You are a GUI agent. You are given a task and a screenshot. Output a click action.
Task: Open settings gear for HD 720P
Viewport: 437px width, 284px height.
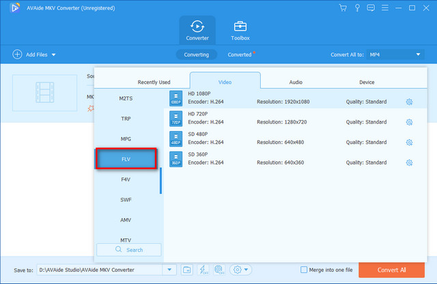point(409,122)
